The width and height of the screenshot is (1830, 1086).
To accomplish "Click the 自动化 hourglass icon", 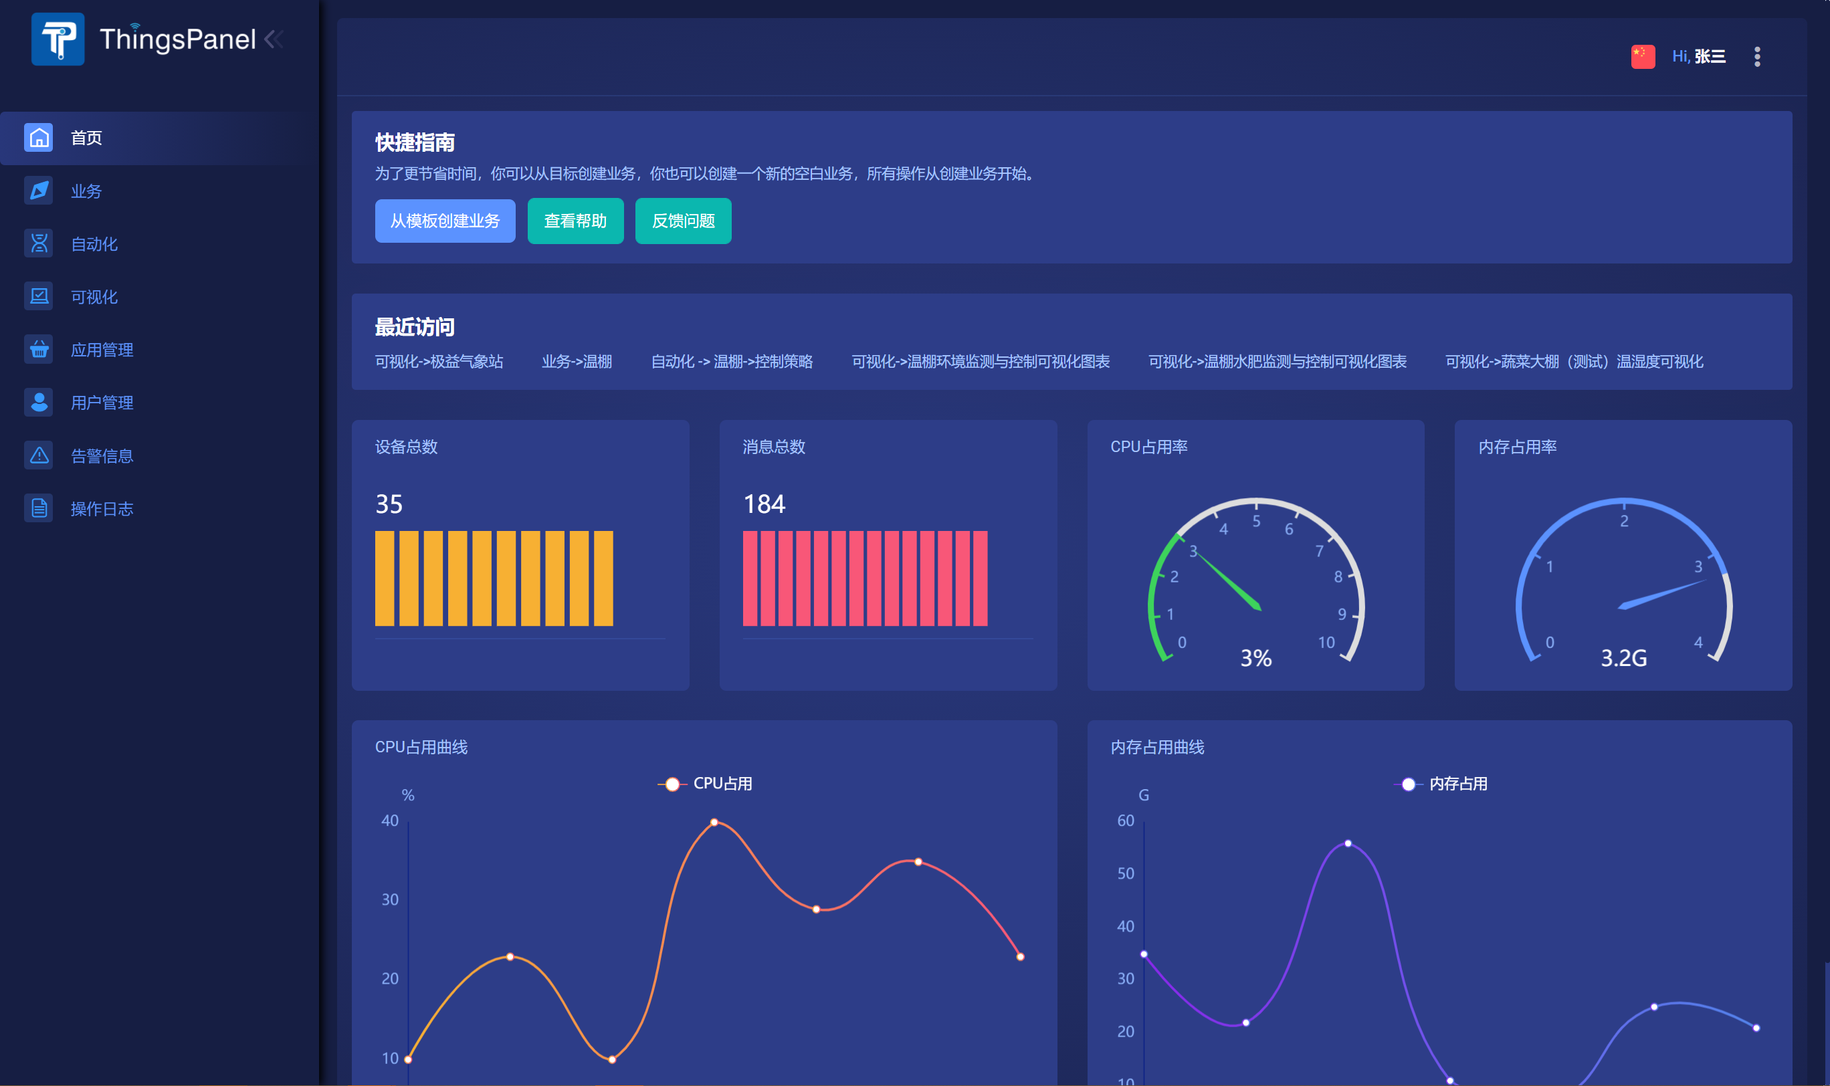I will pos(39,243).
